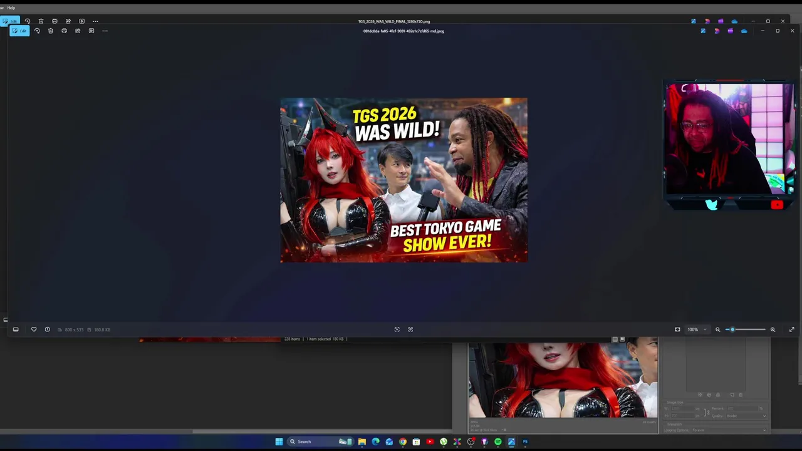Share the image from the front Photos window
This screenshot has width=802, height=451.
[78, 31]
